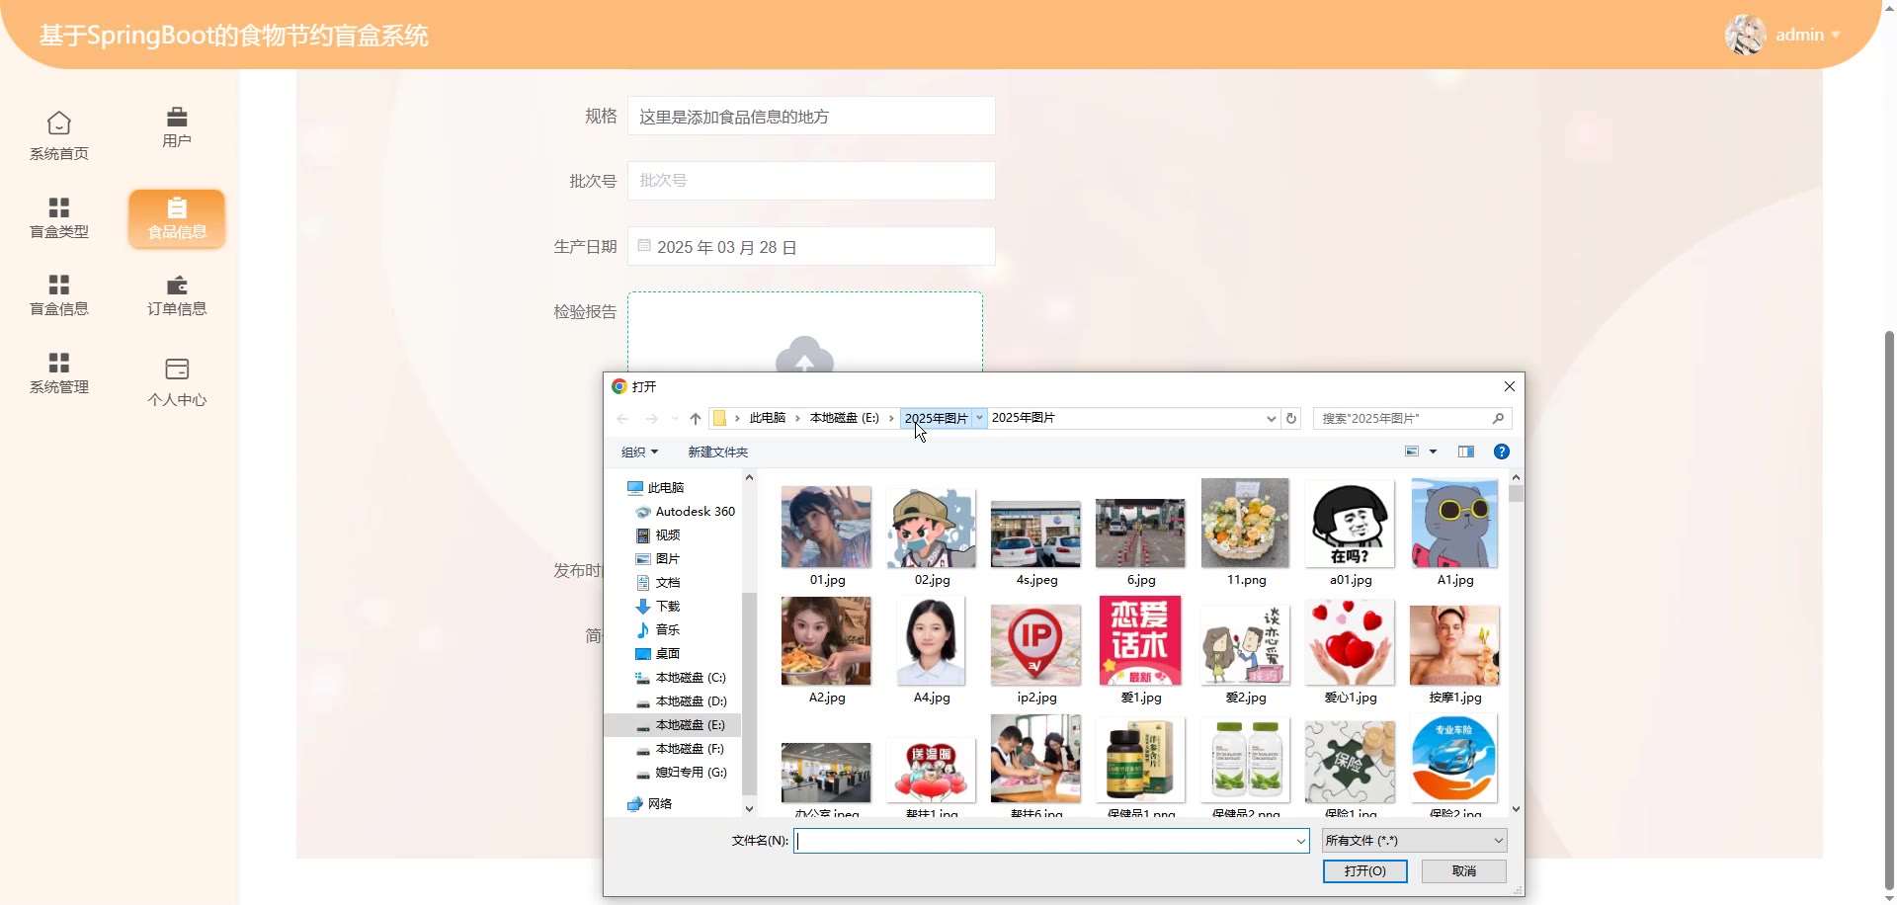Click the 取消 button
The height and width of the screenshot is (905, 1897).
[x=1464, y=871]
